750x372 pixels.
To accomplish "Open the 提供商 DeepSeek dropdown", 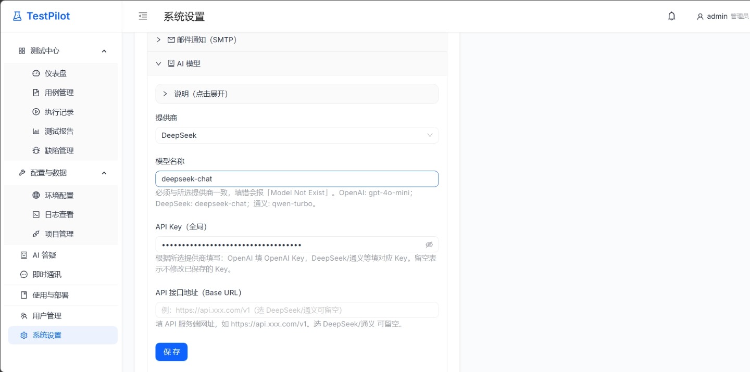I will click(x=297, y=135).
